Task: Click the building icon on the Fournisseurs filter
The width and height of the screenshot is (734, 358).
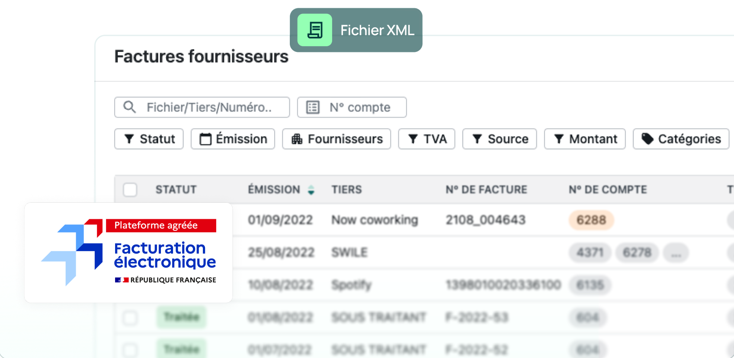Action: pos(297,139)
